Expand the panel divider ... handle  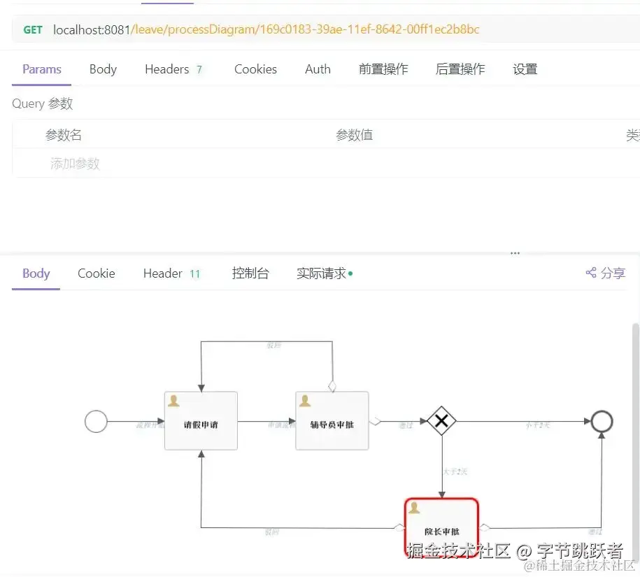[515, 252]
